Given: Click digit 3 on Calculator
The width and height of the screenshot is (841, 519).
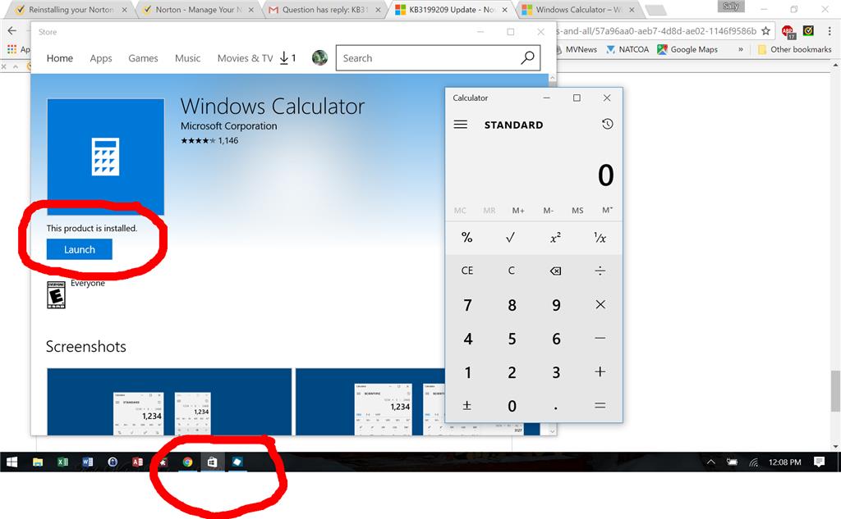Looking at the screenshot, I should click(556, 372).
